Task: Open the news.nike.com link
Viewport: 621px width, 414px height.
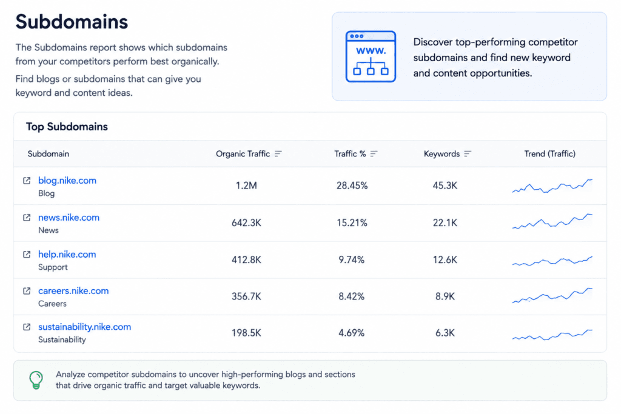Action: (x=69, y=218)
